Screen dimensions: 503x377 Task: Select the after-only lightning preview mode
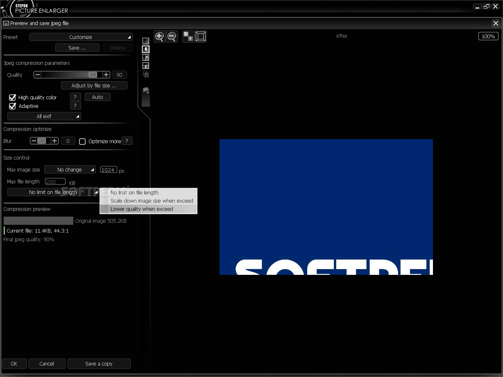pos(146,49)
